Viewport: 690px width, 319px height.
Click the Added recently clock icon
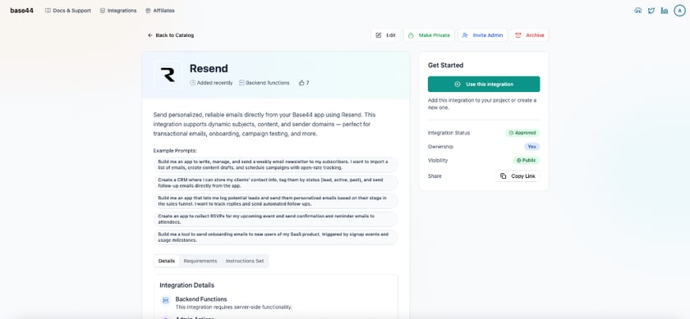tap(192, 83)
